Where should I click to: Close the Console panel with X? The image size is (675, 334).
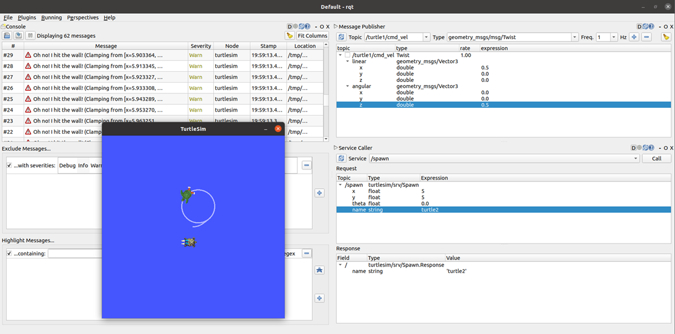(x=328, y=27)
